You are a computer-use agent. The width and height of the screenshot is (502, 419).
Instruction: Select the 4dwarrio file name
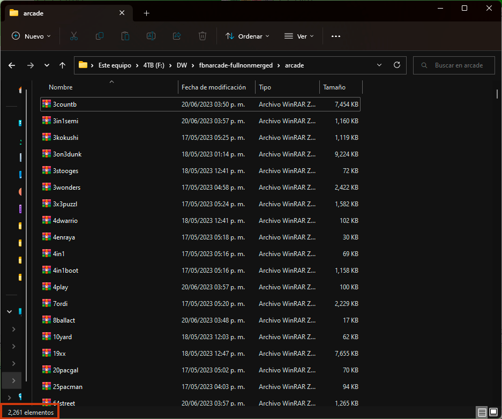65,221
